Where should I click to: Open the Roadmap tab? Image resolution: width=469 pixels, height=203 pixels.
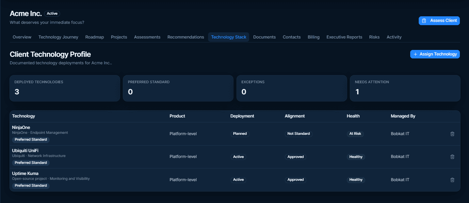click(95, 37)
